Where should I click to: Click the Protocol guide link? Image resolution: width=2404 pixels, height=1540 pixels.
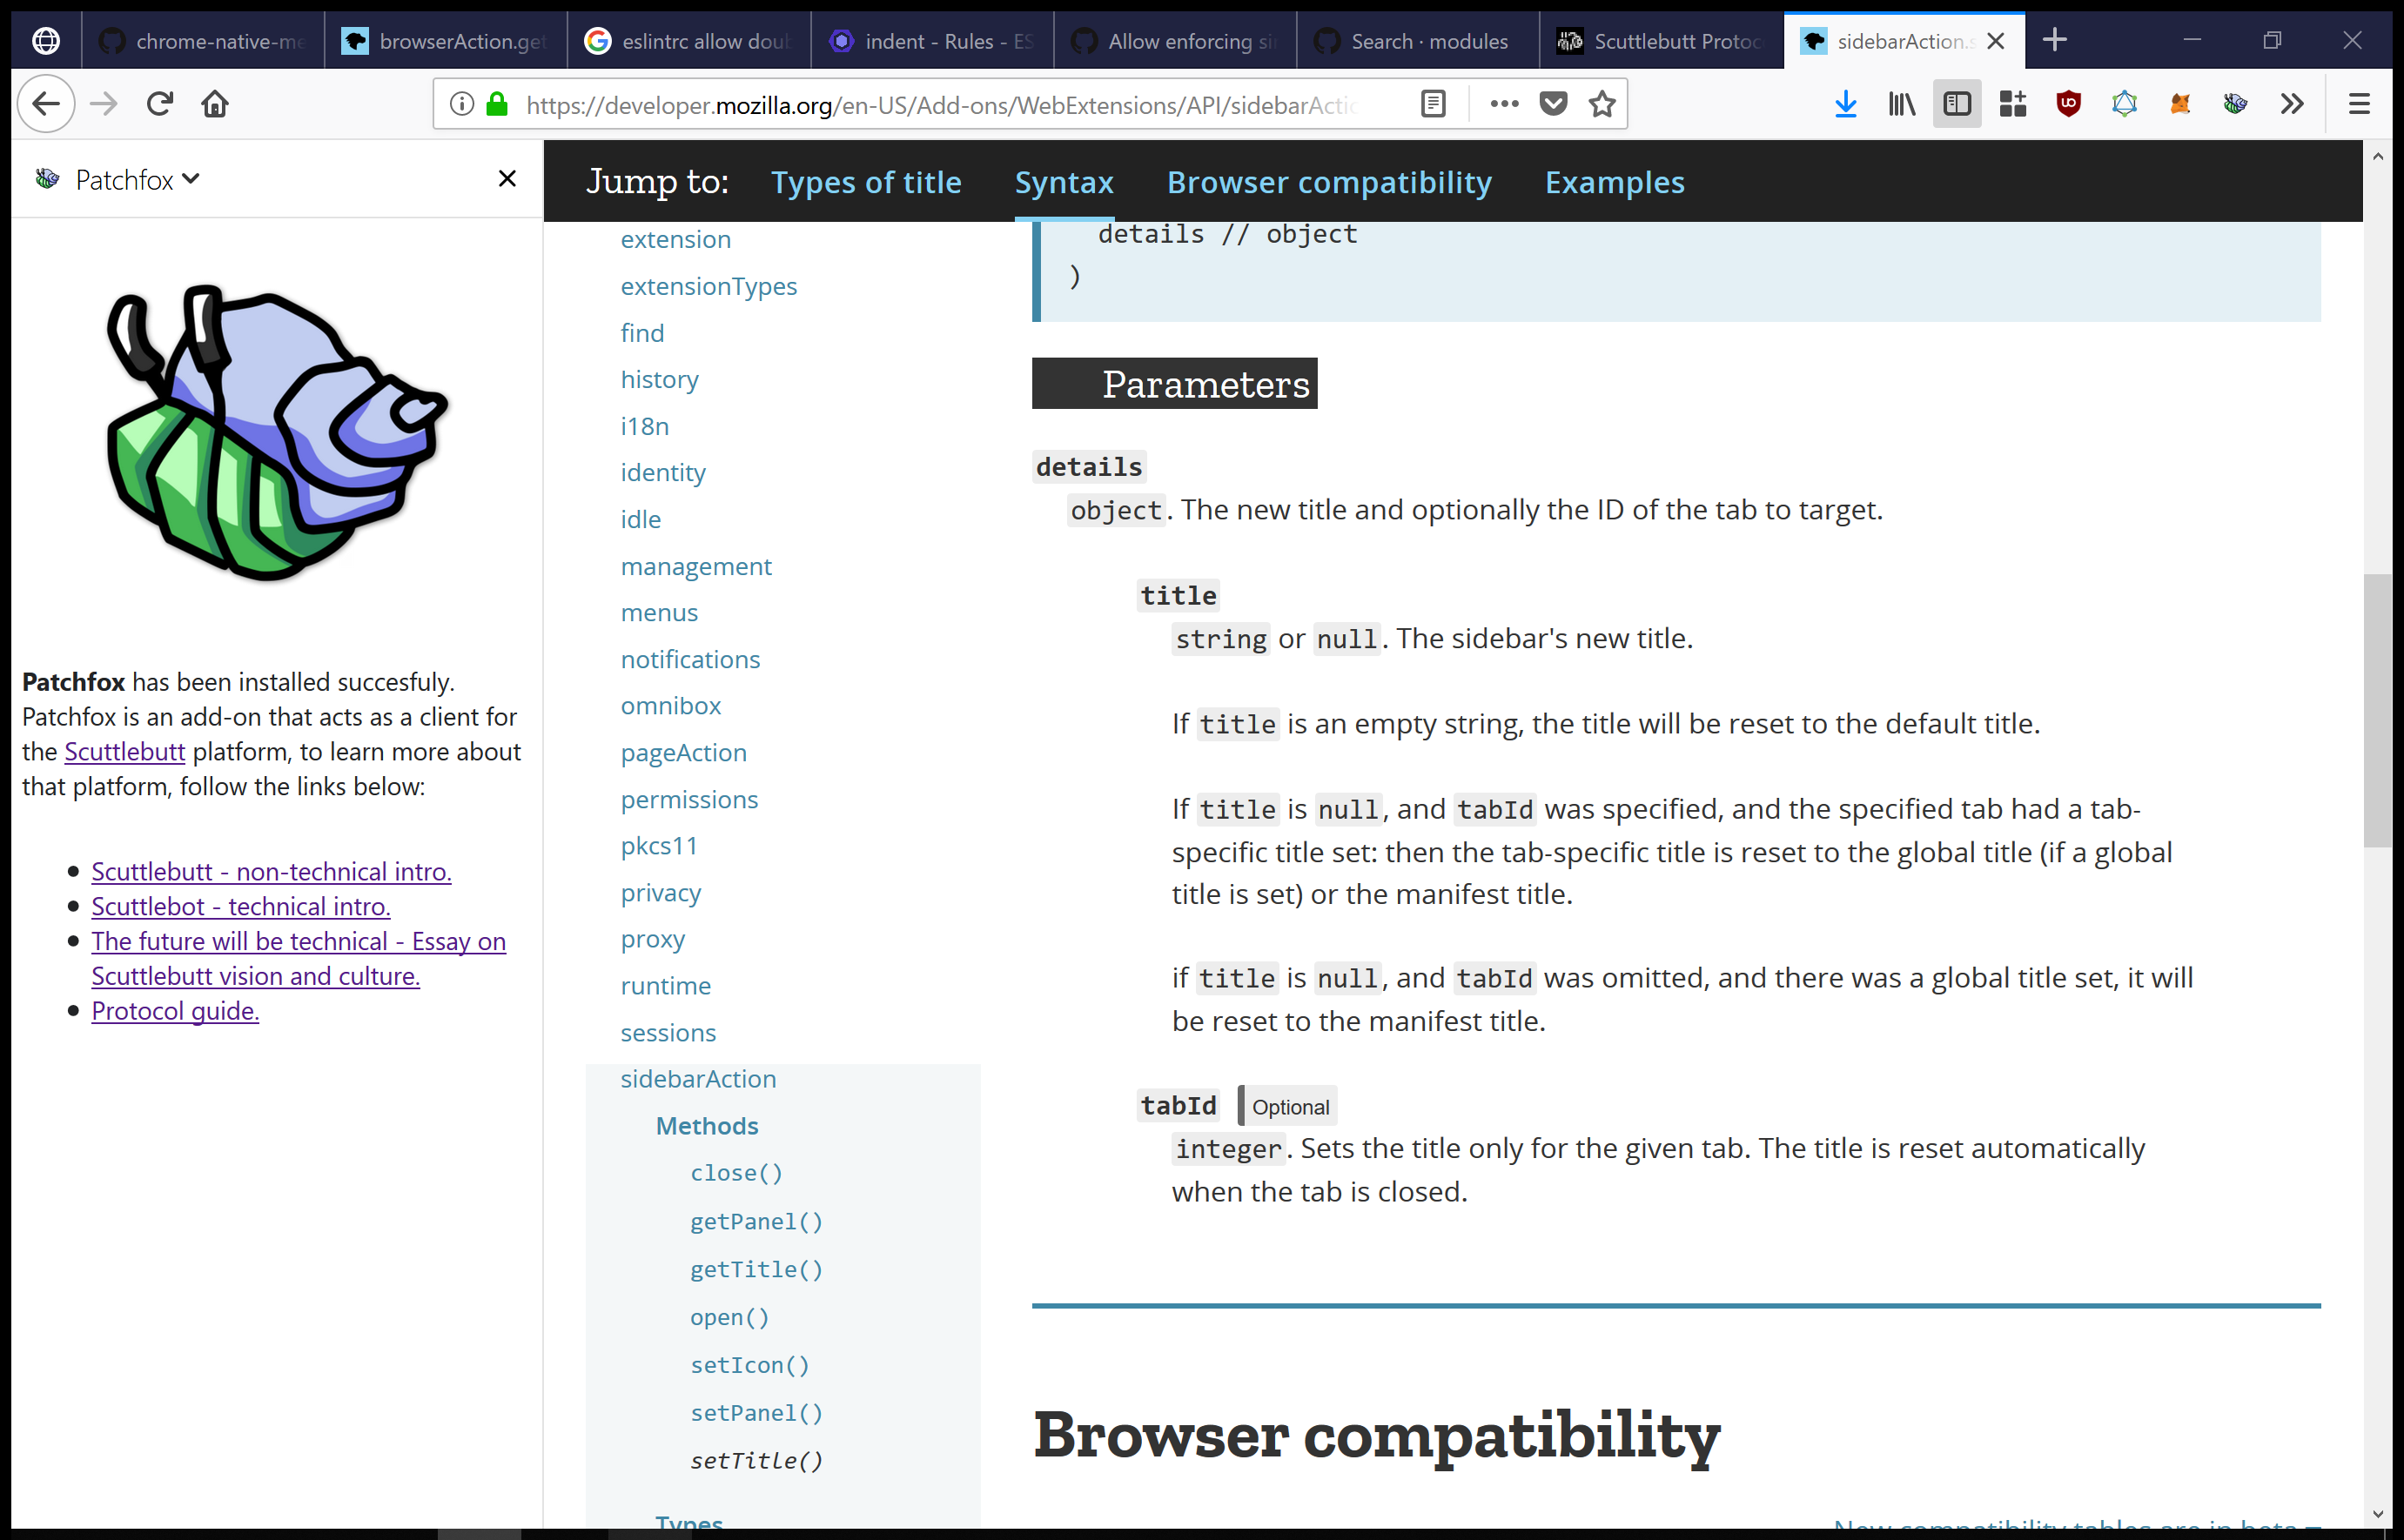click(x=175, y=1011)
